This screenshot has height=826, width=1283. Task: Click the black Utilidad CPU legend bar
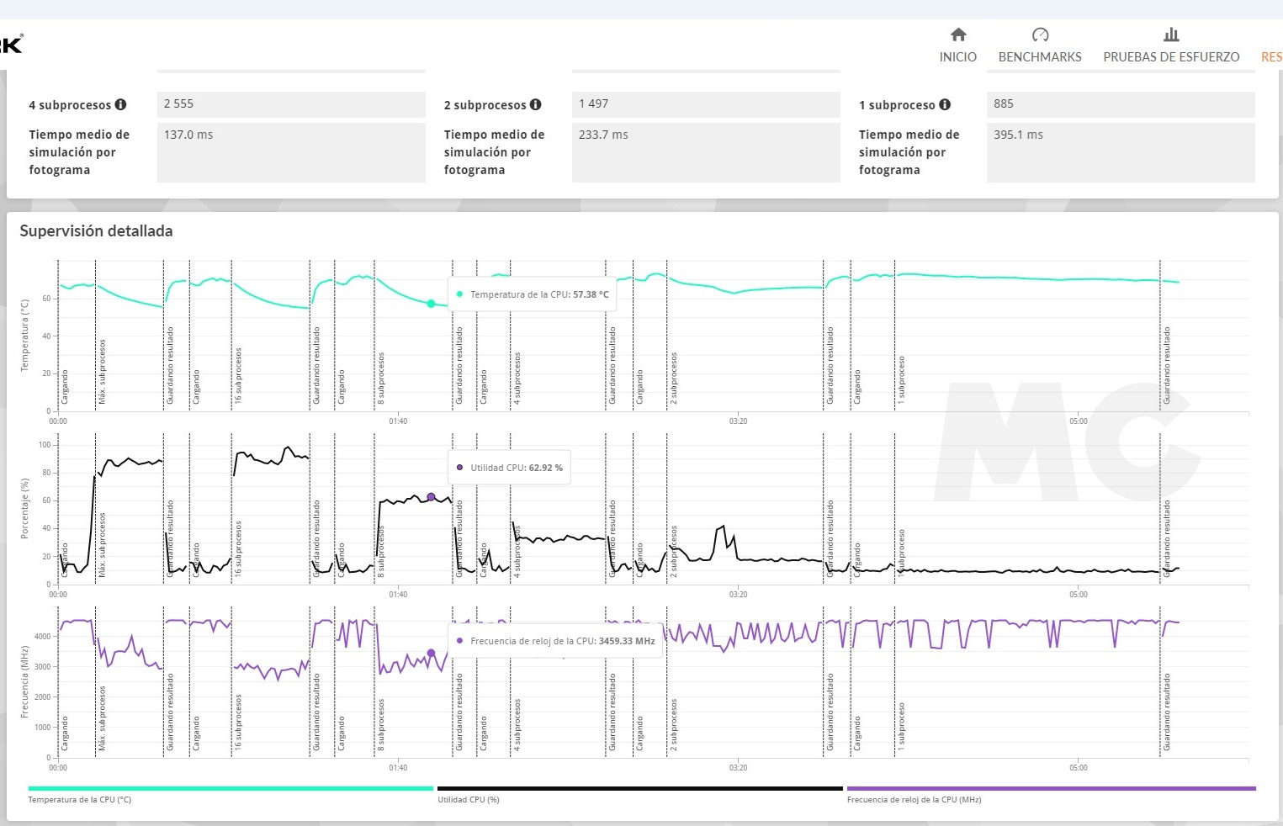click(639, 789)
